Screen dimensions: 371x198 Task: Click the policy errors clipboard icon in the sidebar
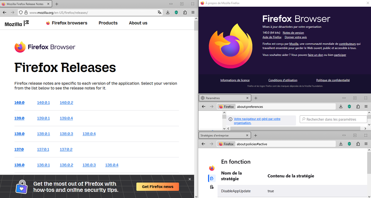212,187
